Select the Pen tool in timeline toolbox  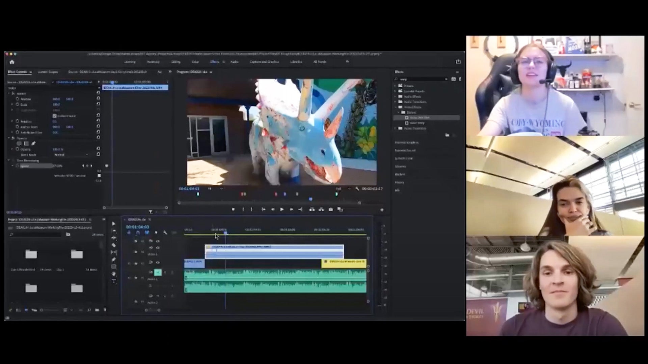[113, 260]
